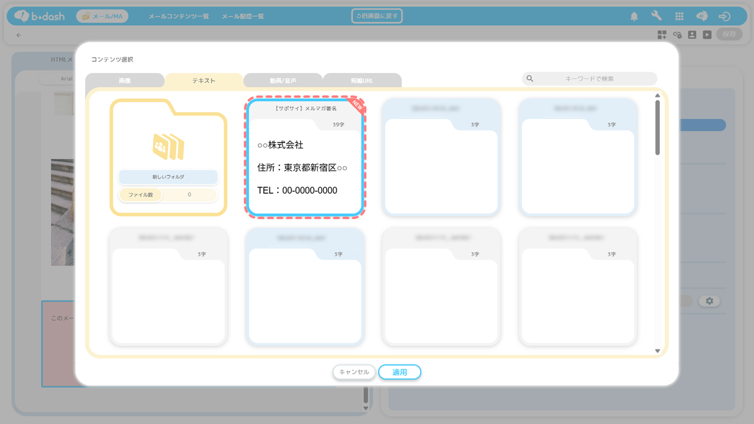Click the add block grid-plus icon
This screenshot has width=754, height=424.
pyautogui.click(x=662, y=35)
